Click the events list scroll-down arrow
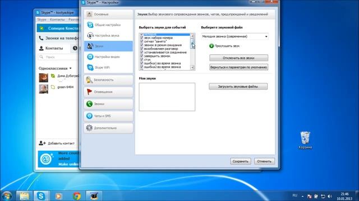Image resolution: width=359 pixels, height=201 pixels. point(192,68)
